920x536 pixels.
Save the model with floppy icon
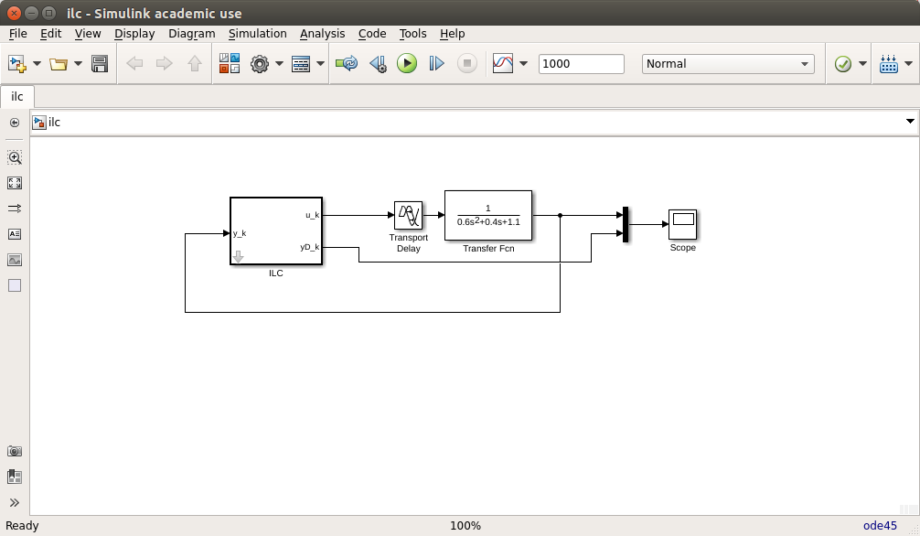pos(100,63)
